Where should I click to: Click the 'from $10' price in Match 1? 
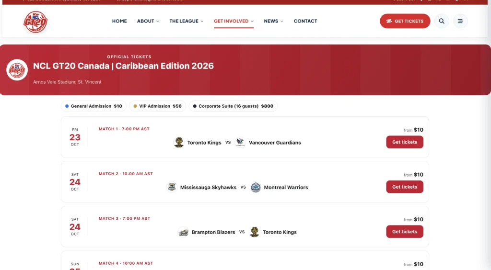[x=413, y=130]
